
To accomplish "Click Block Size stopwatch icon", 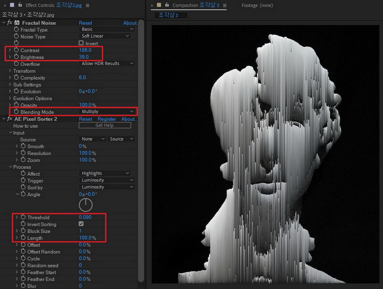I will click(23, 231).
